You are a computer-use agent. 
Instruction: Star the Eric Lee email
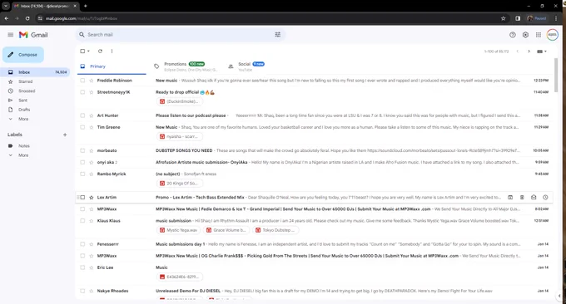(92, 267)
